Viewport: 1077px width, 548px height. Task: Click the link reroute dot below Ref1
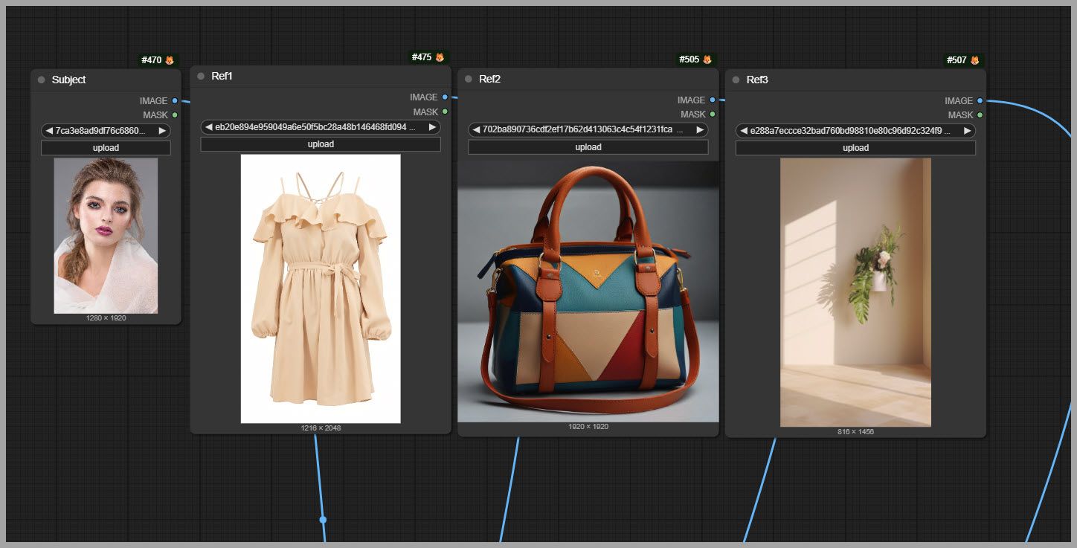323,520
